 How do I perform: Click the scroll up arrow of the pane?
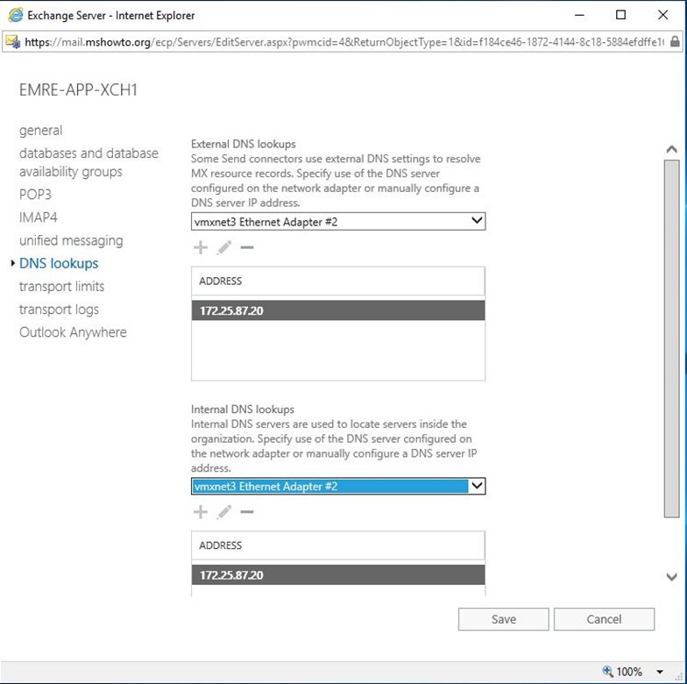671,149
